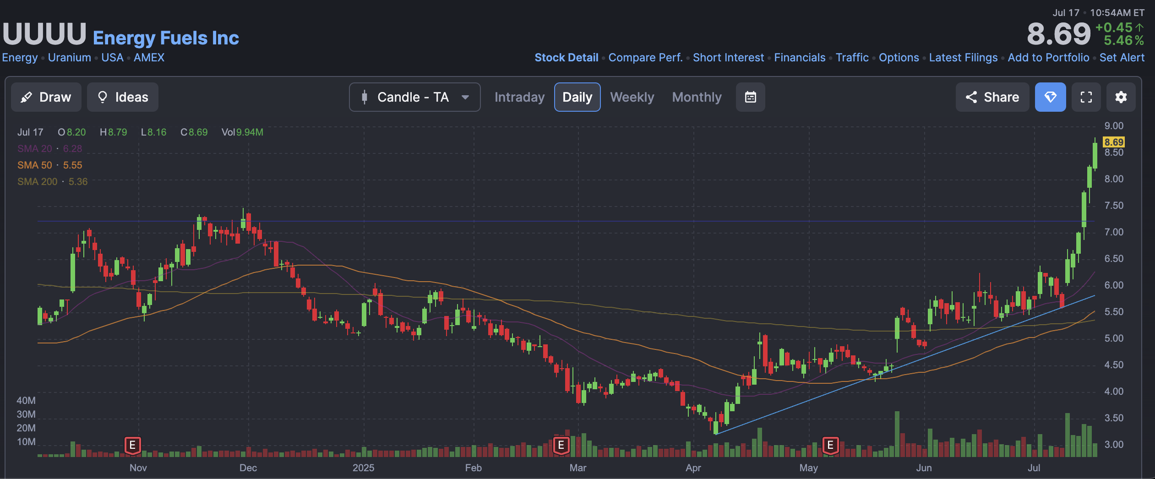Viewport: 1155px width, 479px height.
Task: Open the calendar date range picker
Action: coord(750,97)
